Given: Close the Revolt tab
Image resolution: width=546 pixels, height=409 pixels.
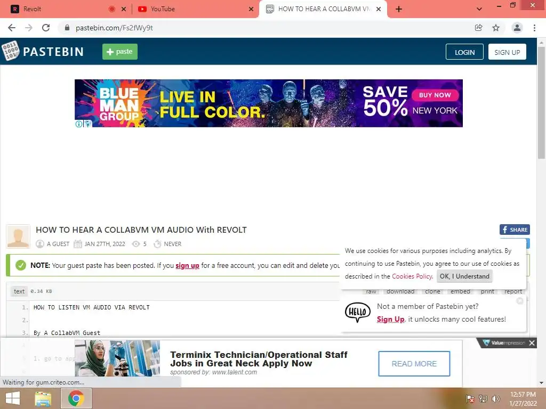Looking at the screenshot, I should tap(124, 10).
